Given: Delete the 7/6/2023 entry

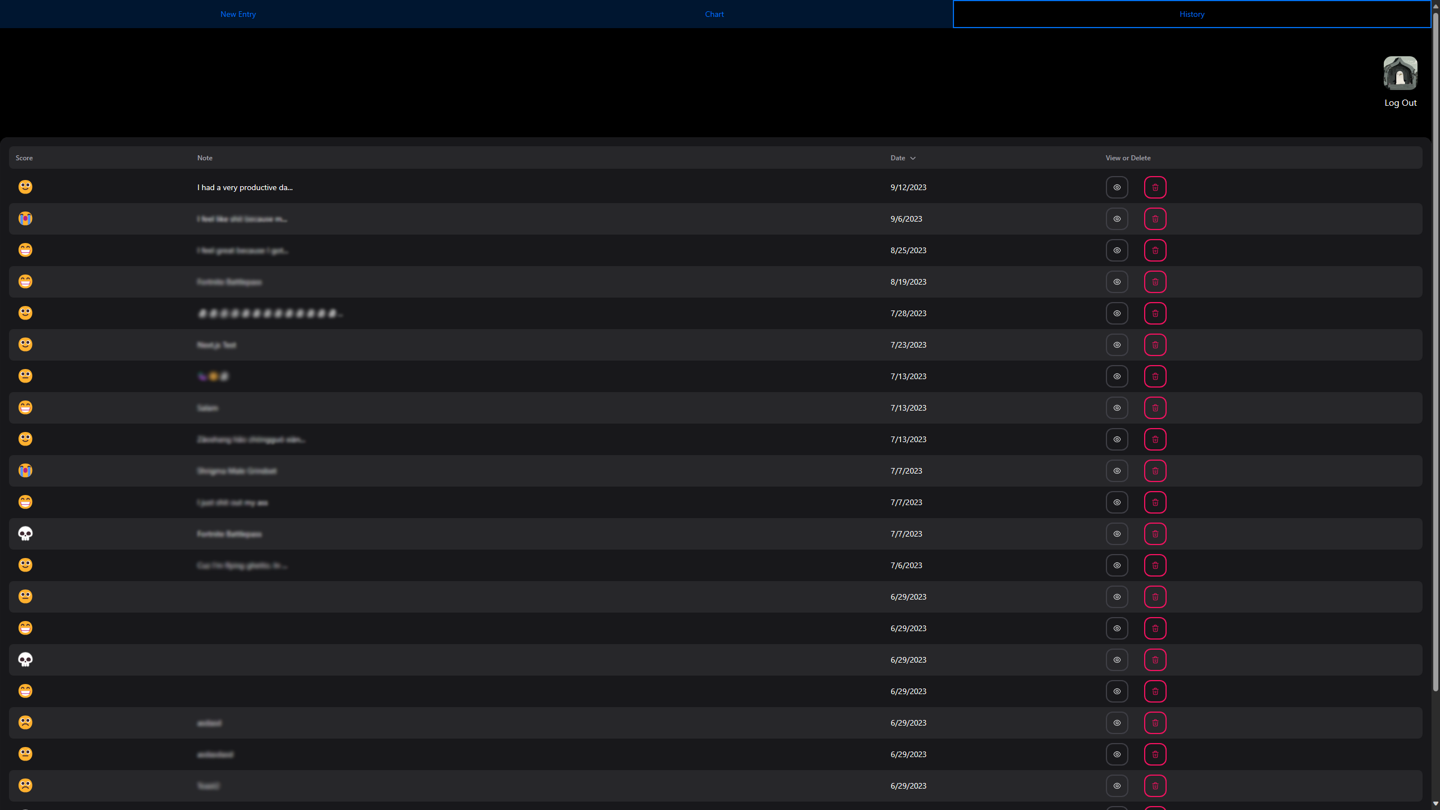Looking at the screenshot, I should (1155, 565).
